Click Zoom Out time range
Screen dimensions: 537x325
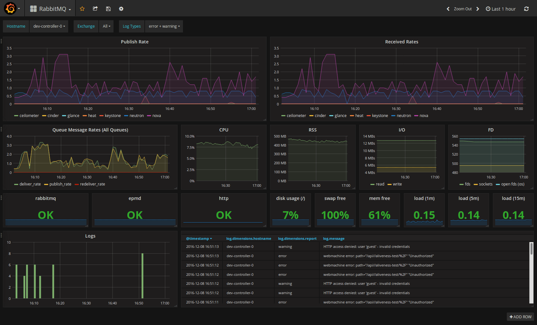pos(463,9)
